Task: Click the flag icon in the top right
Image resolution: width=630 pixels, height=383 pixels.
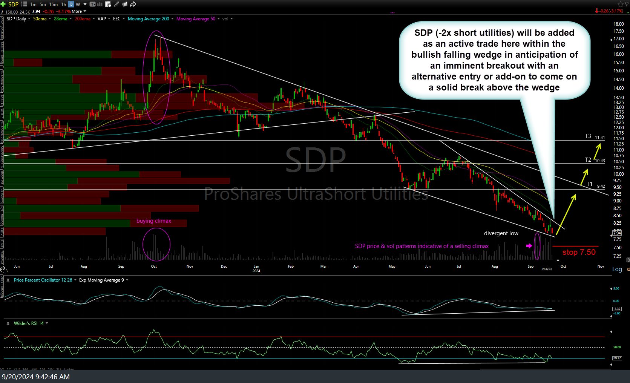Action: click(626, 4)
